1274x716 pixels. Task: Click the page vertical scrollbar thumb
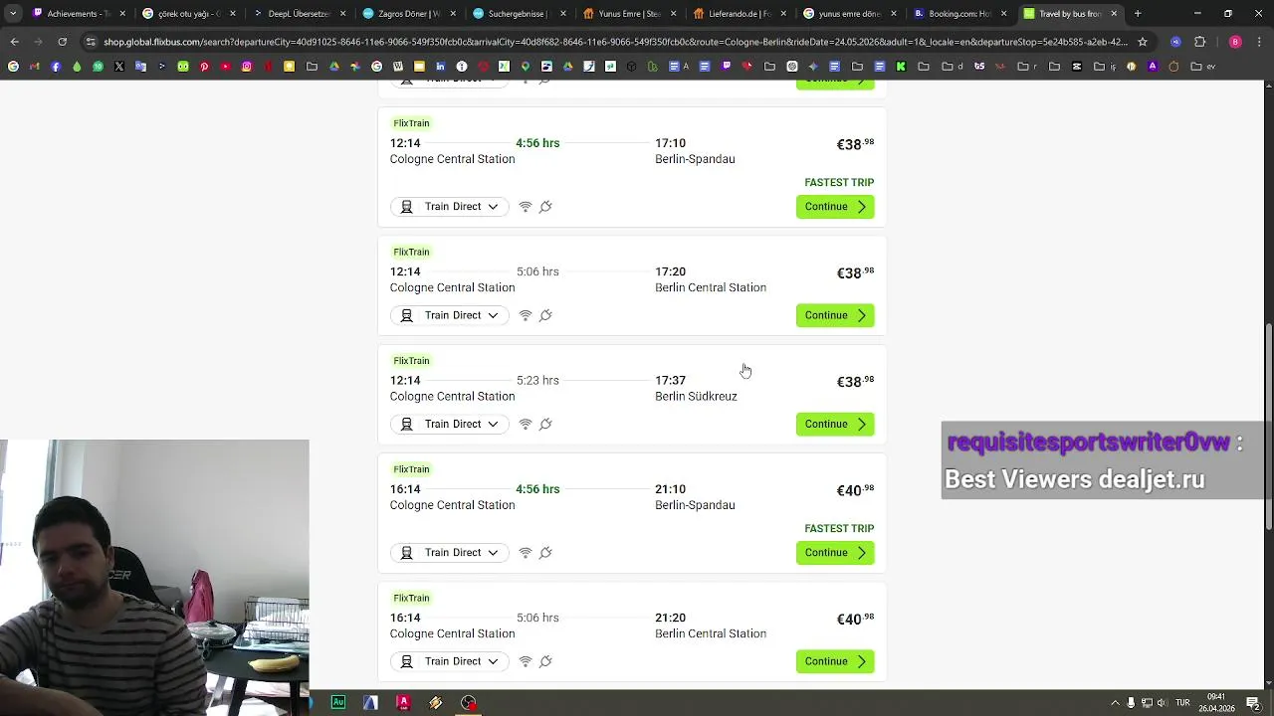pyautogui.click(x=1268, y=428)
